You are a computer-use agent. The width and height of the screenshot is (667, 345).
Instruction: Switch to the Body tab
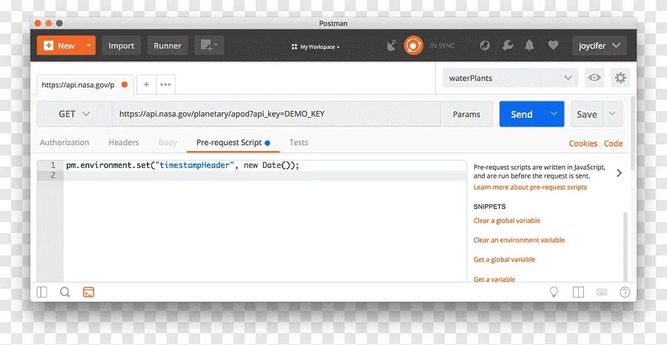(167, 142)
